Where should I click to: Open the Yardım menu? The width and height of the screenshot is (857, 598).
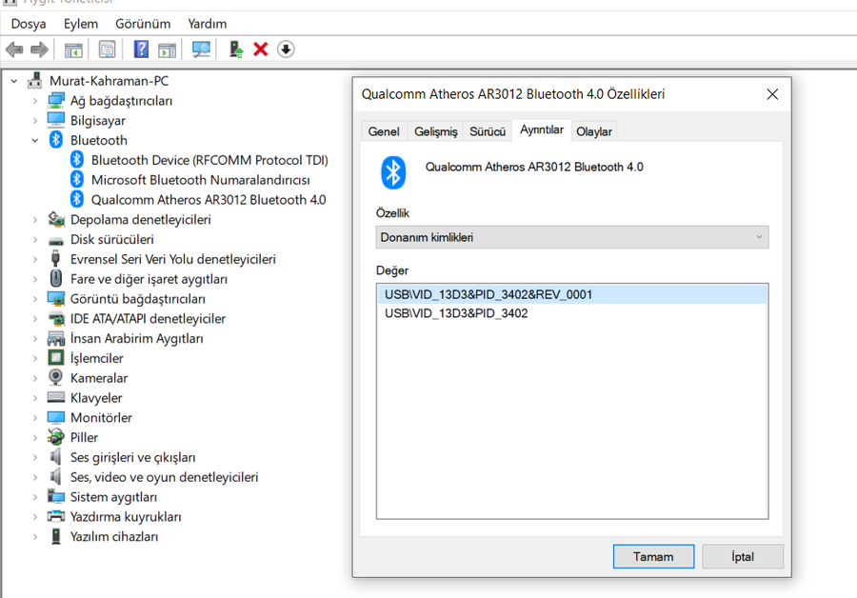[x=208, y=24]
